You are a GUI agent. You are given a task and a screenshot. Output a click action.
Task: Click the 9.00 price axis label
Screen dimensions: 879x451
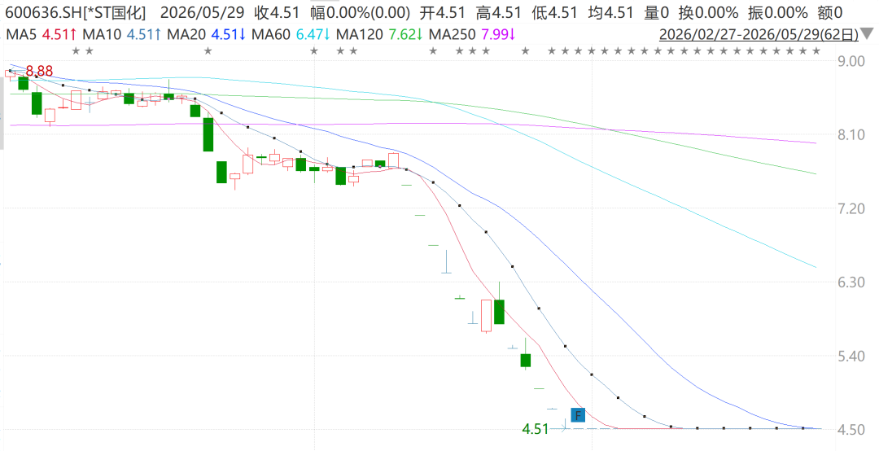coord(851,61)
